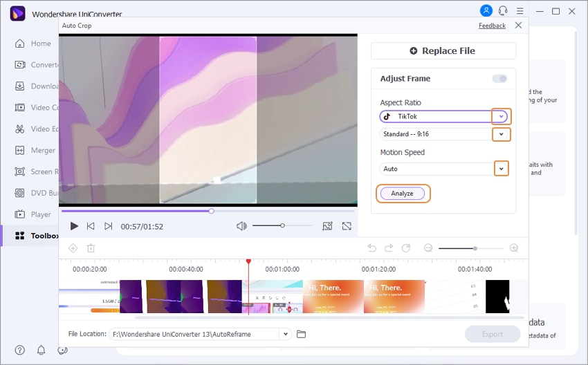Open the Standard 9:16 dropdown
This screenshot has height=365, width=588.
[x=502, y=134]
